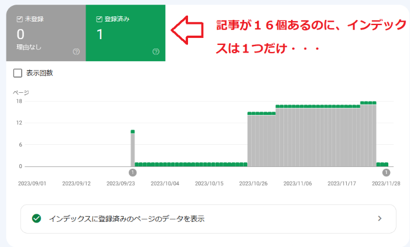Click the ページ y-axis label
The image size is (410, 247).
coord(21,92)
